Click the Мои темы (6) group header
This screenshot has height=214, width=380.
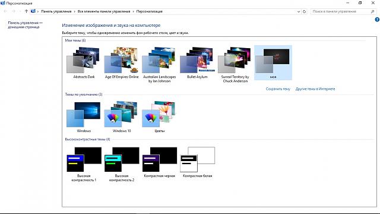coord(75,40)
